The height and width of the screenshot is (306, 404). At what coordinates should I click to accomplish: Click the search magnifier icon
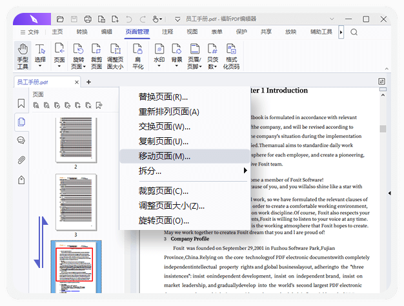click(x=354, y=32)
